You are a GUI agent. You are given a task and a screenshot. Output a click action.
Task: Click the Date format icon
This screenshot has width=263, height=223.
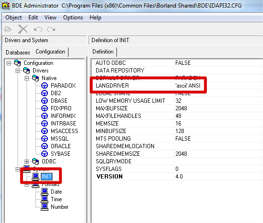pos(45,192)
